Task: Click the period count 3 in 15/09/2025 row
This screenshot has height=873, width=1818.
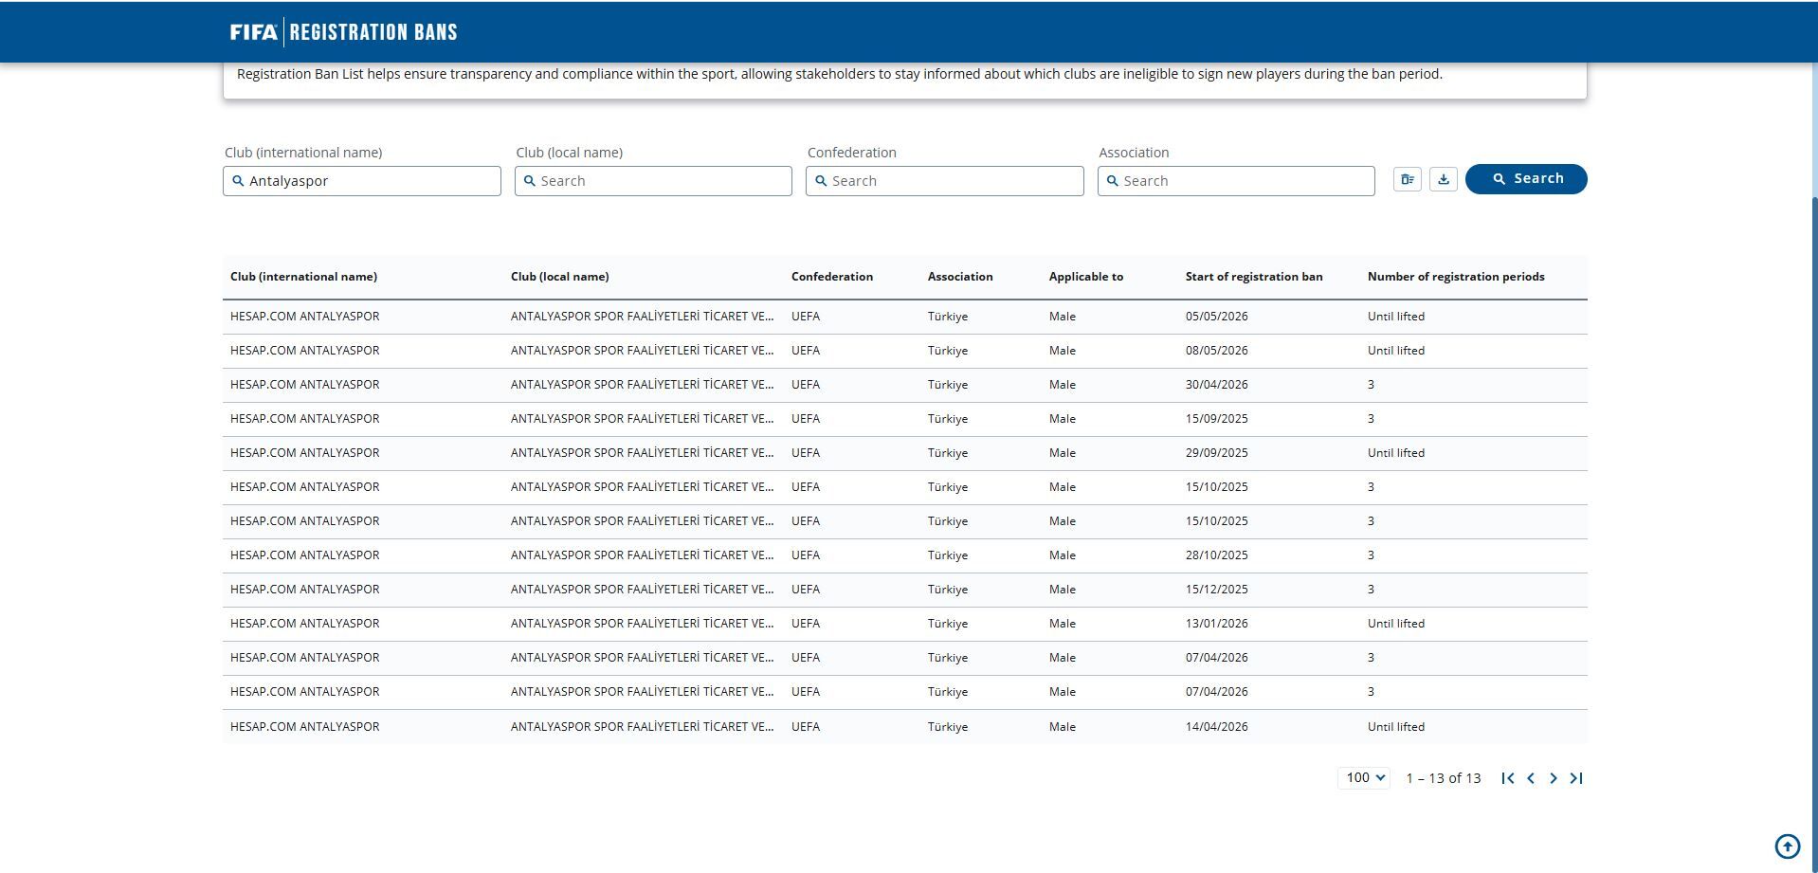Action: pyautogui.click(x=1371, y=419)
